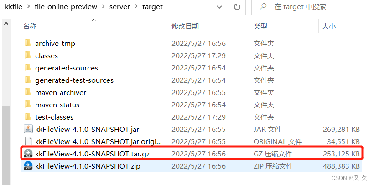This screenshot has height=185, width=374.
Task: Click the GZ 压缩文件 type cell
Action: 273,154
